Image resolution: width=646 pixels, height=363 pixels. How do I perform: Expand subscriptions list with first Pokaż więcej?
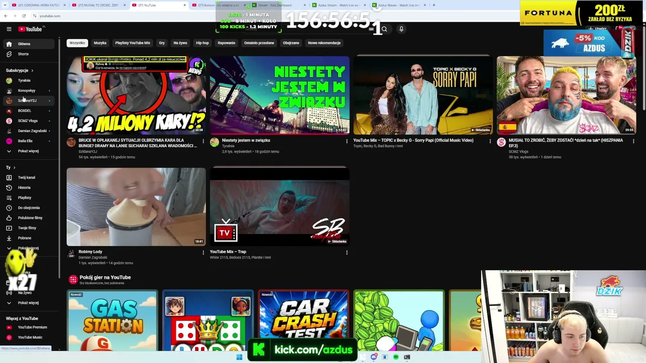click(x=29, y=151)
